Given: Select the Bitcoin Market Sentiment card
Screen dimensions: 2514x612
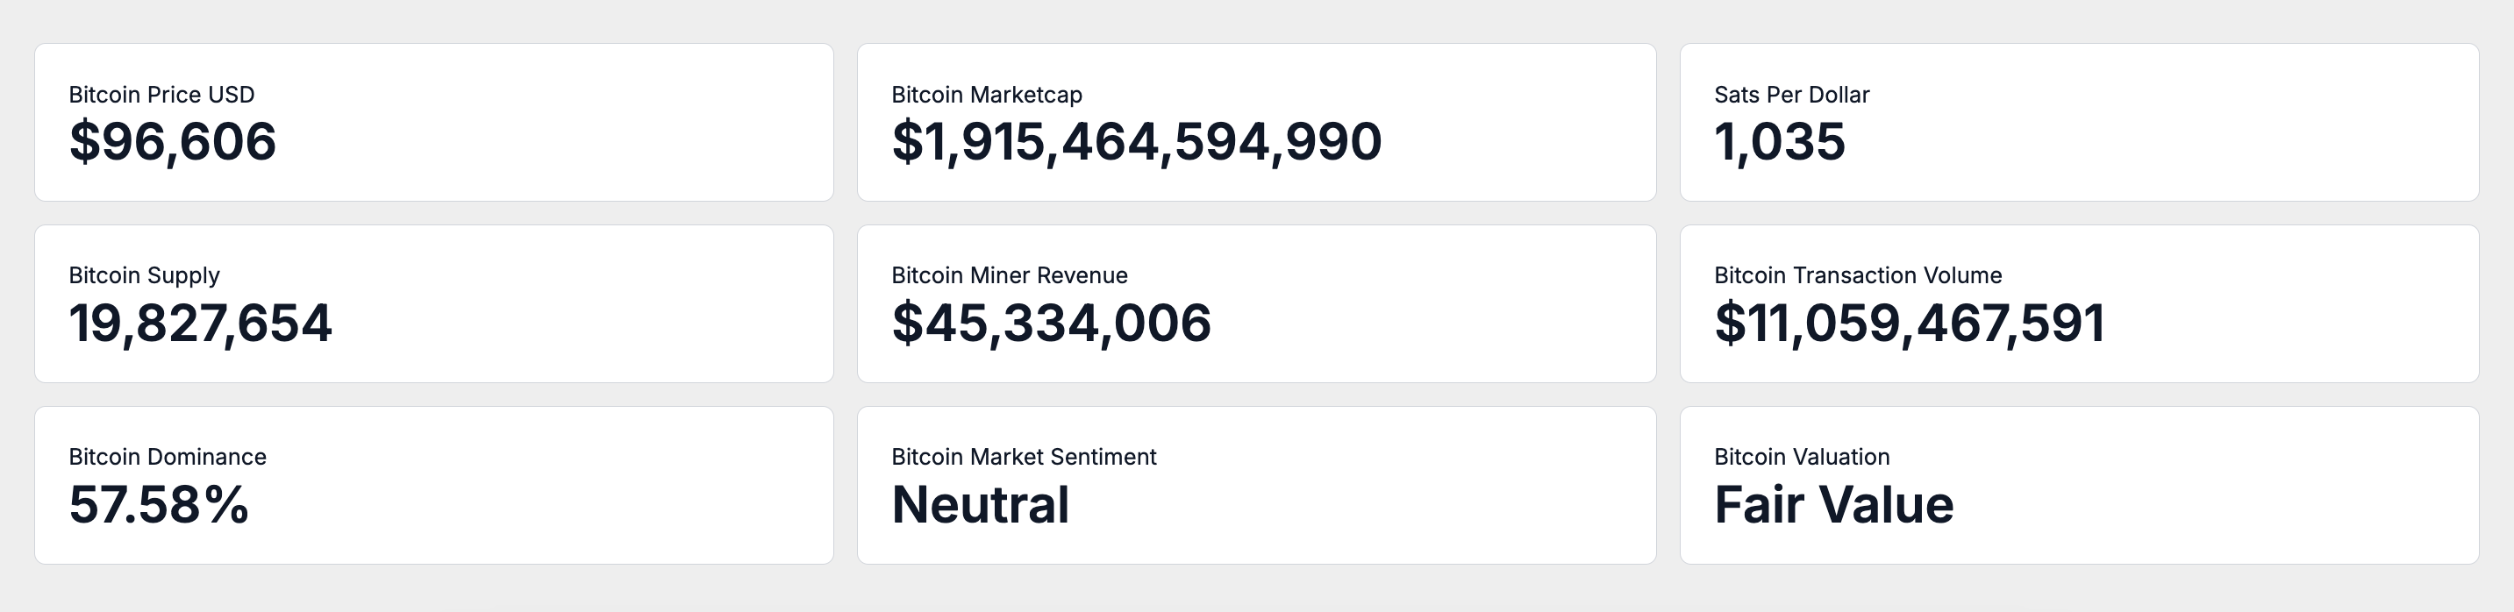Looking at the screenshot, I should pyautogui.click(x=1257, y=485).
